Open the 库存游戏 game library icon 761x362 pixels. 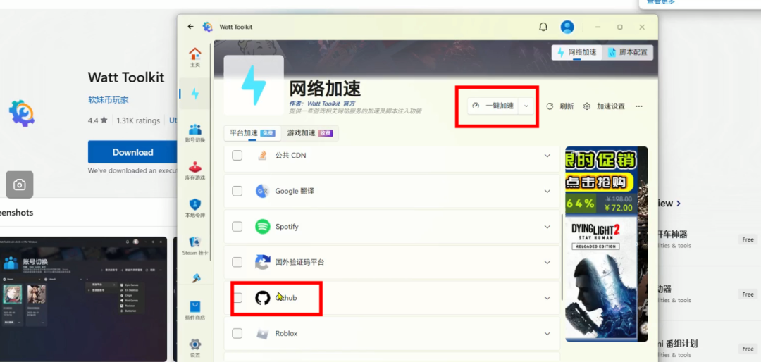[x=194, y=170]
